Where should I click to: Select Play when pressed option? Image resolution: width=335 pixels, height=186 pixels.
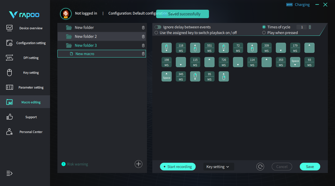coord(264,33)
